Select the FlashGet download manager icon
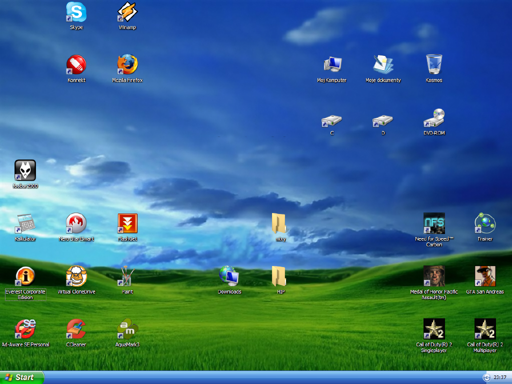Screen dimensions: 512x384 click(127, 223)
